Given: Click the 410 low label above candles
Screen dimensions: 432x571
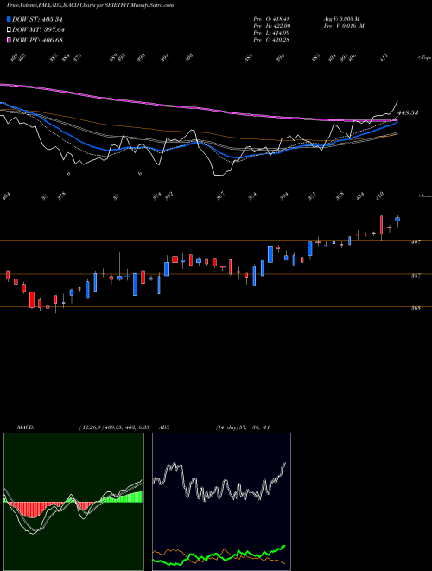Looking at the screenshot, I should point(379,196).
